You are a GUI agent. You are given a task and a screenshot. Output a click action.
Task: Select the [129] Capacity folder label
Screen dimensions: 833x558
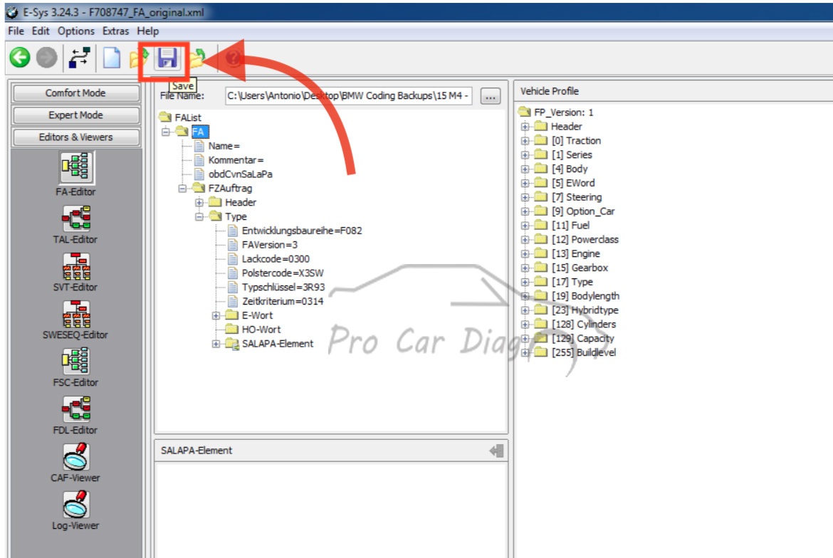583,338
